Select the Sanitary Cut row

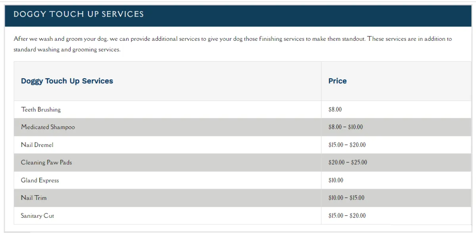point(243,216)
